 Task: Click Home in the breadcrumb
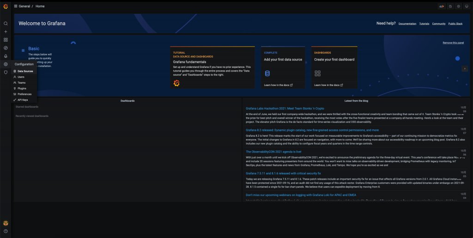(x=40, y=6)
